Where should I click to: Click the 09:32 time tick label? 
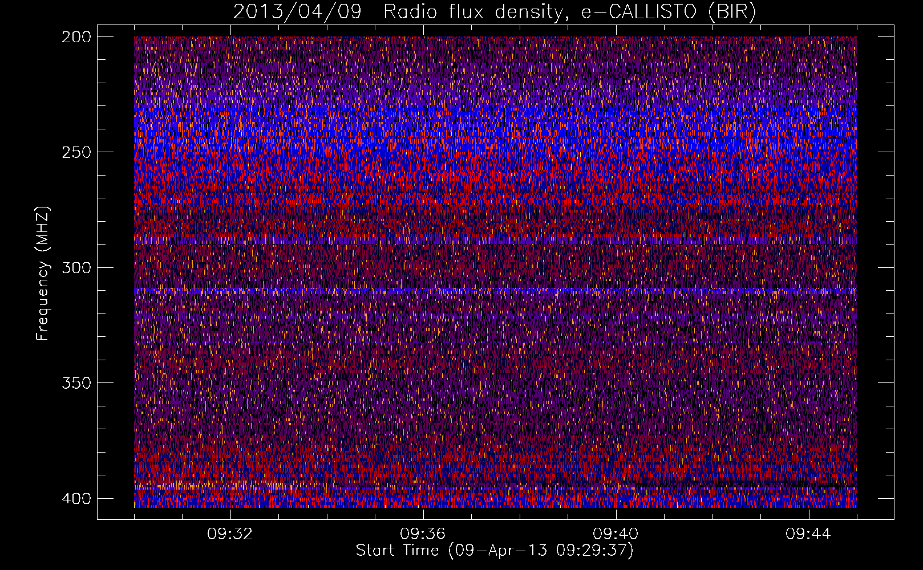point(230,534)
